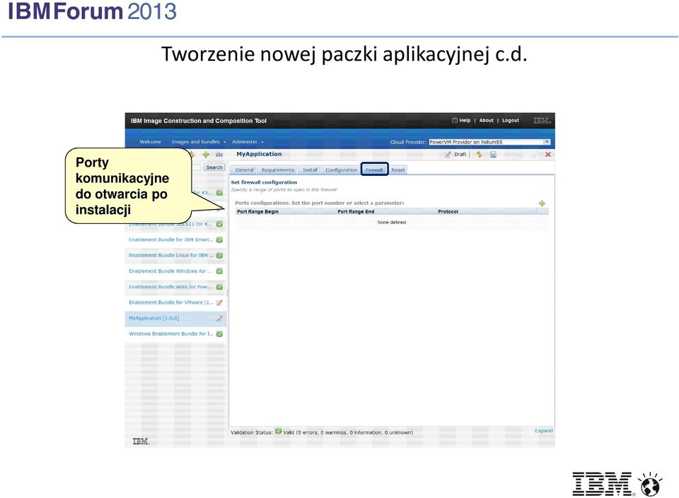Click the Logout link
This screenshot has width=679, height=498.
511,121
